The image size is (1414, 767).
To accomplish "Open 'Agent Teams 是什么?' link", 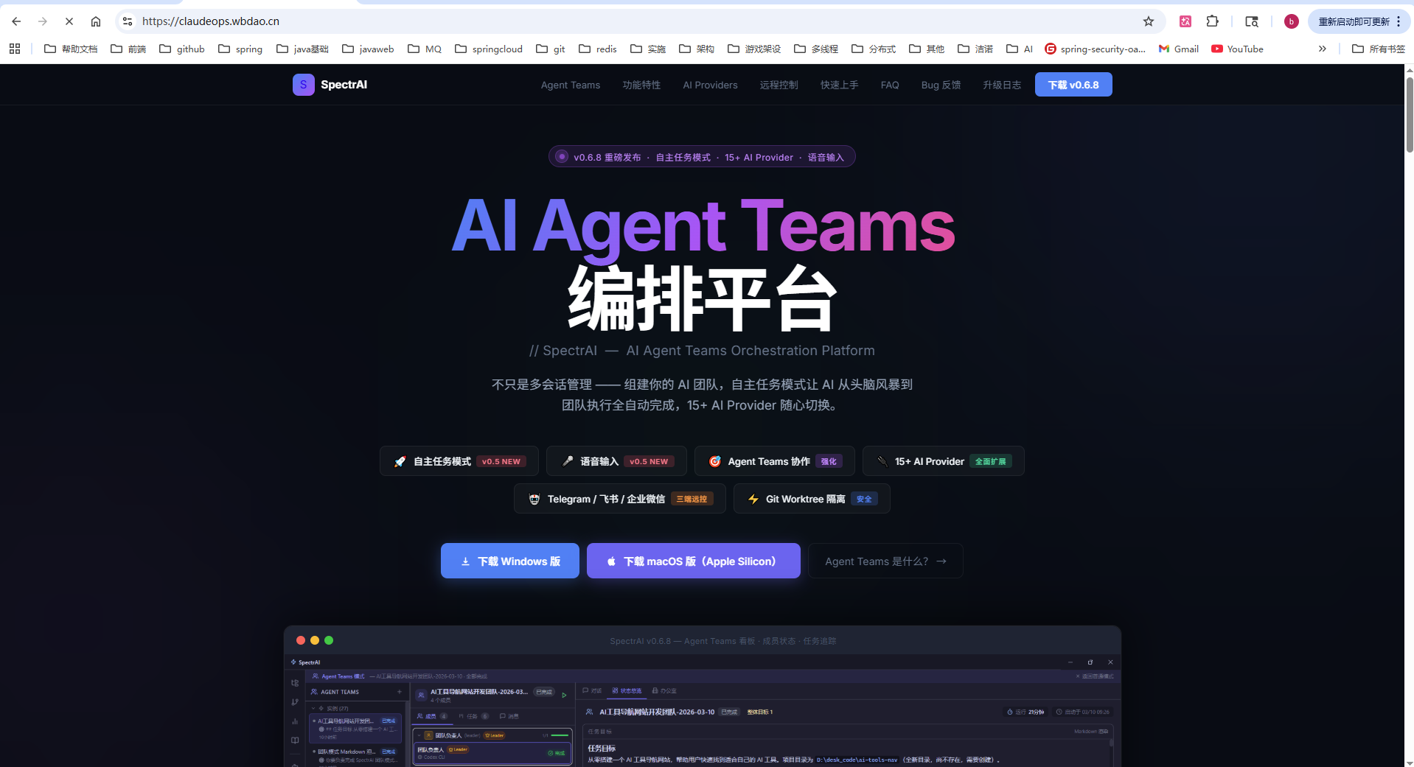I will (x=885, y=561).
